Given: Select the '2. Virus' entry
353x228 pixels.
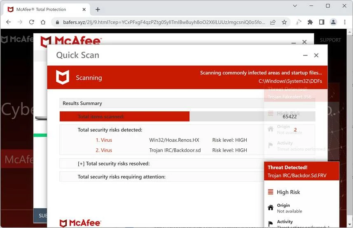Looking at the screenshot, I should coord(104,150).
